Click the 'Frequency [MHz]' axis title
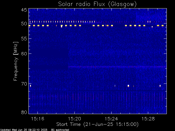Image resolution: width=175 pixels, height=131 pixels. click(x=16, y=61)
